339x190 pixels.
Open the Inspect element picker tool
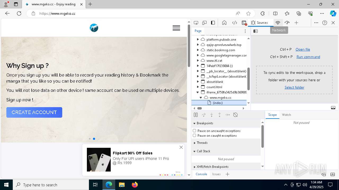click(x=196, y=23)
